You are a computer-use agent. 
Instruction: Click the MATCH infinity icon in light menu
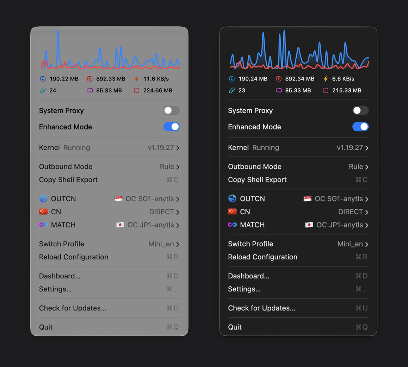[x=43, y=225]
